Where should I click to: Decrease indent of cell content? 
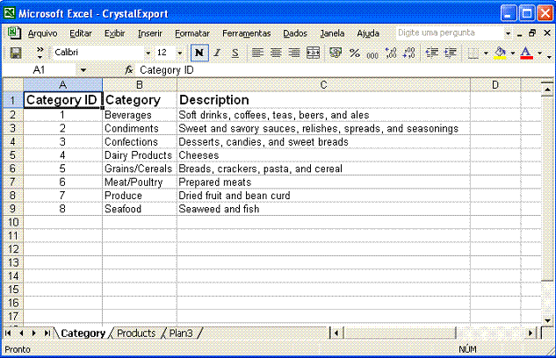[x=430, y=54]
